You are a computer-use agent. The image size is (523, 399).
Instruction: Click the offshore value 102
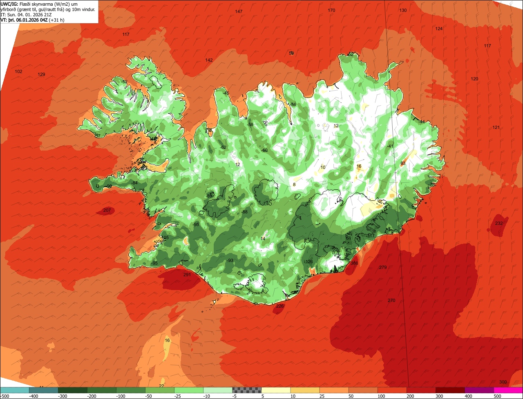[x=18, y=71]
